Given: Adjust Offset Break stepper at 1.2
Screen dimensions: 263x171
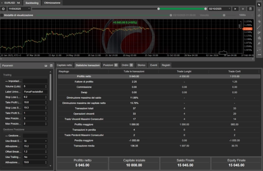Looking at the screenshot, I should point(46,152).
